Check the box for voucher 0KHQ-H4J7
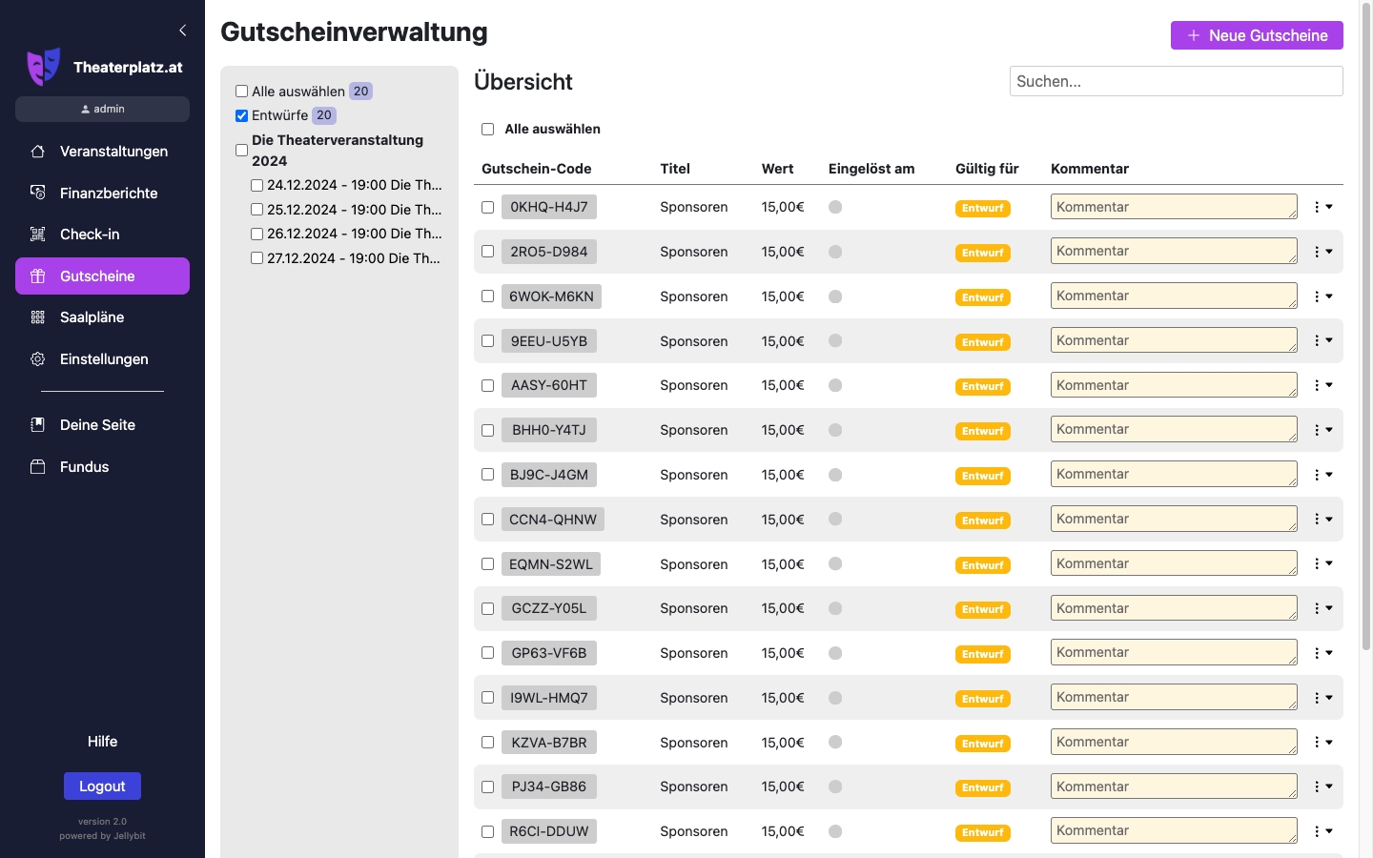The height and width of the screenshot is (858, 1373). click(487, 207)
